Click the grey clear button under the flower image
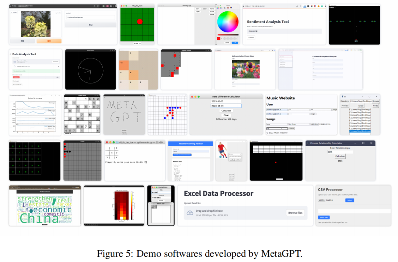This screenshot has height=262, width=398. pyautogui.click(x=22, y=41)
